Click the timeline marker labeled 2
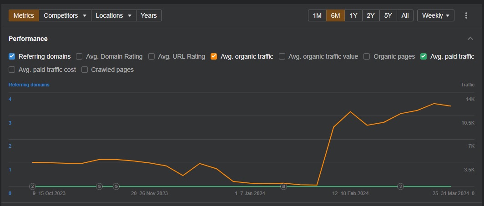 (32, 186)
